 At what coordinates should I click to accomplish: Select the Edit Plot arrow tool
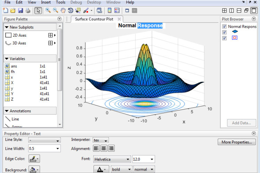pyautogui.click(x=38, y=11)
